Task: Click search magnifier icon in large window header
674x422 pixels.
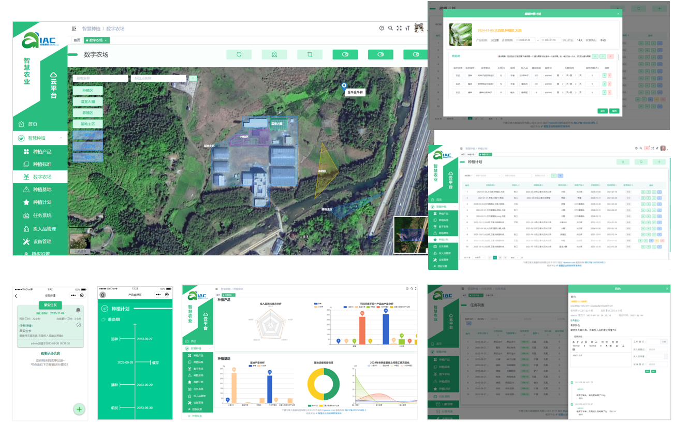Action: [x=390, y=28]
